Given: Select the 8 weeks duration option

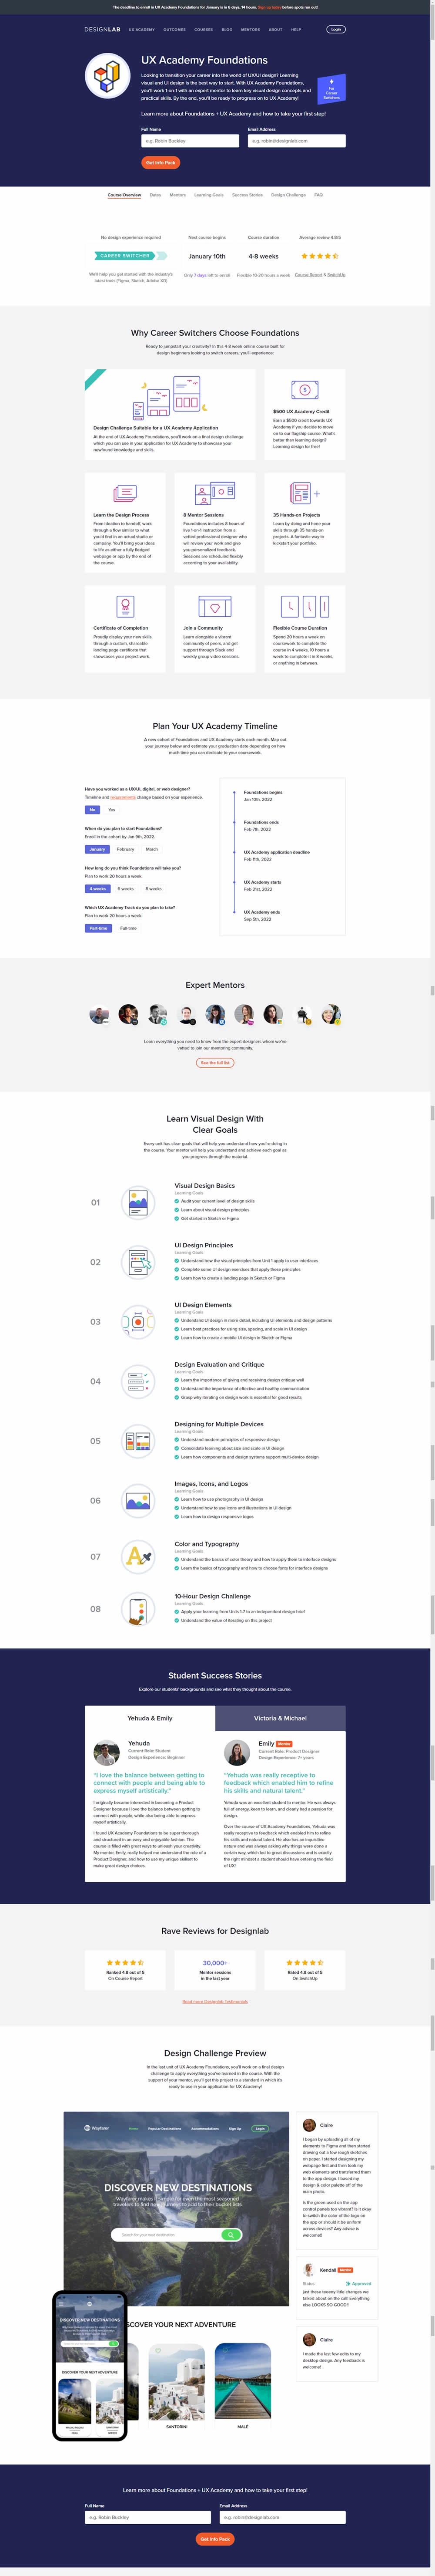Looking at the screenshot, I should click(x=154, y=888).
